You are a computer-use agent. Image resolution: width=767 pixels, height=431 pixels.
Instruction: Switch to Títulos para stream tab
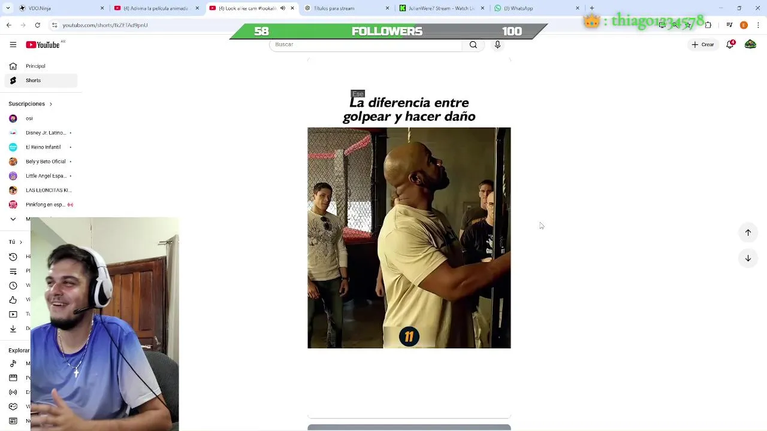tap(346, 8)
